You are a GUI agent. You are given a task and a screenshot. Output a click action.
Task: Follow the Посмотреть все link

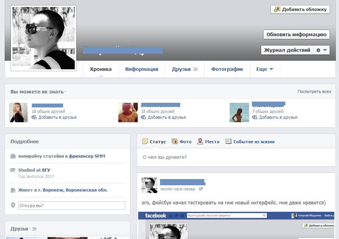(x=314, y=92)
